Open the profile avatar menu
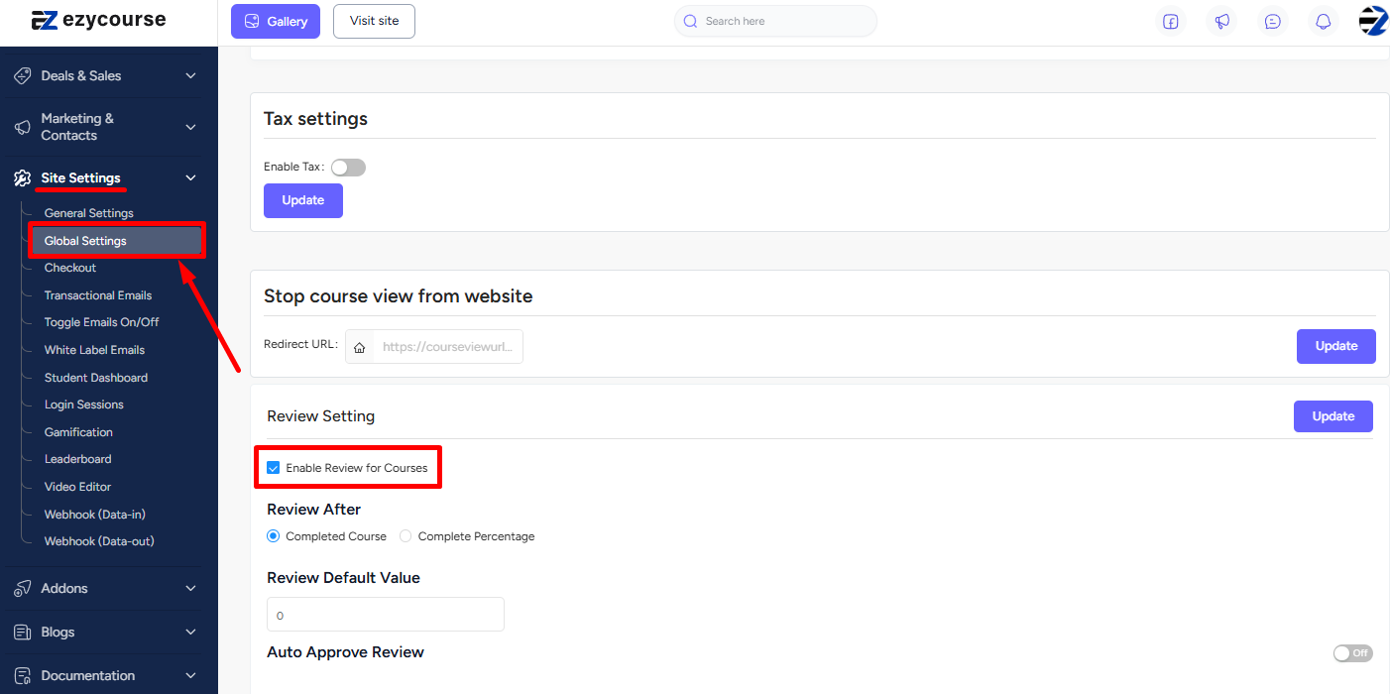1390x694 pixels. click(x=1373, y=21)
